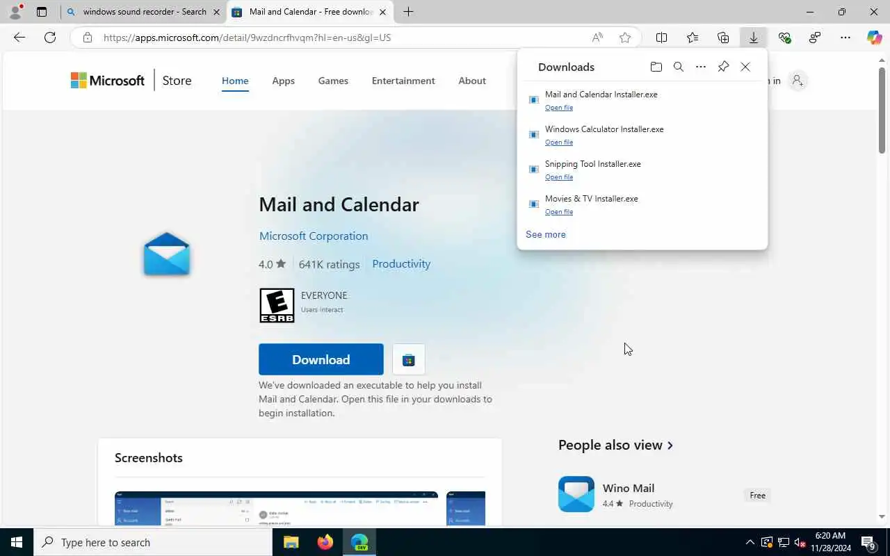Turn on Read aloud

click(x=597, y=38)
